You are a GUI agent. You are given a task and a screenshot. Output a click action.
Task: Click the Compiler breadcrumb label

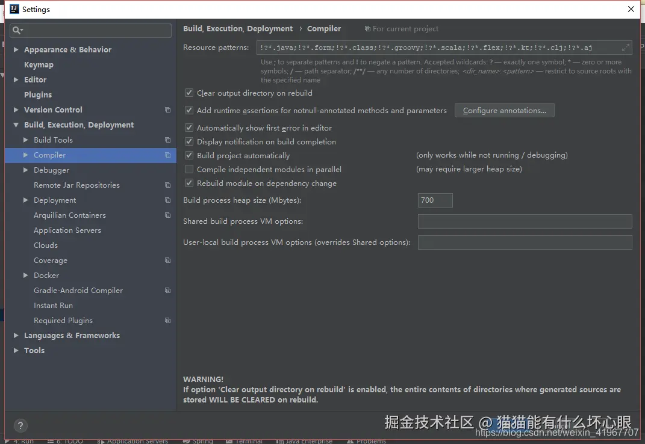(324, 29)
